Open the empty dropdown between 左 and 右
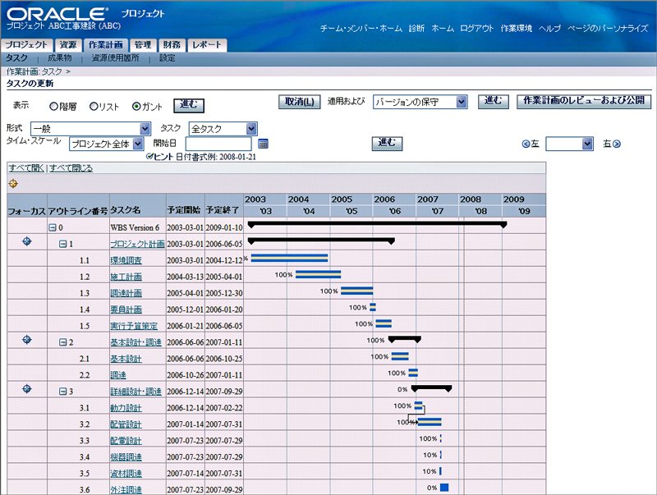Viewport: 657px width, 495px height. click(569, 144)
